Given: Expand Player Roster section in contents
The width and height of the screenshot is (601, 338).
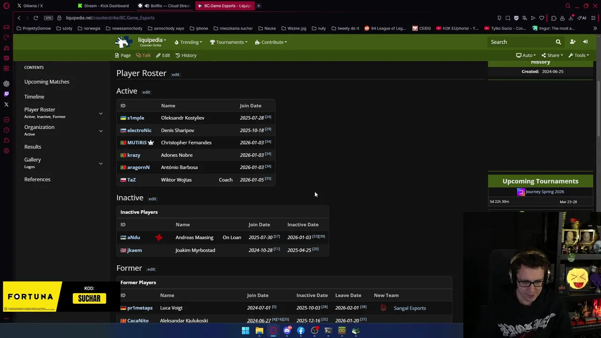Looking at the screenshot, I should [x=100, y=113].
